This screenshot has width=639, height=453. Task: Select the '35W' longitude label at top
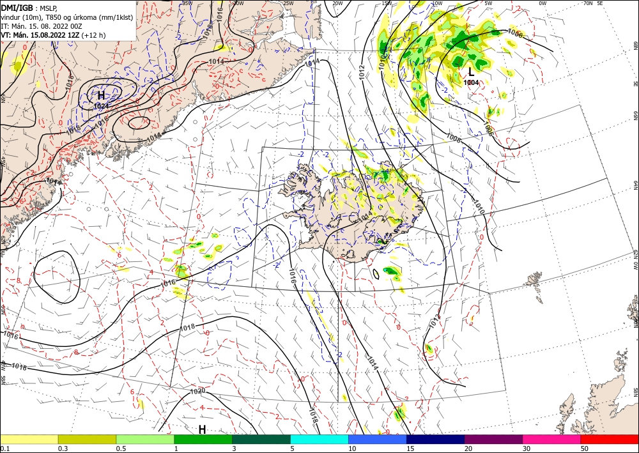click(x=187, y=3)
